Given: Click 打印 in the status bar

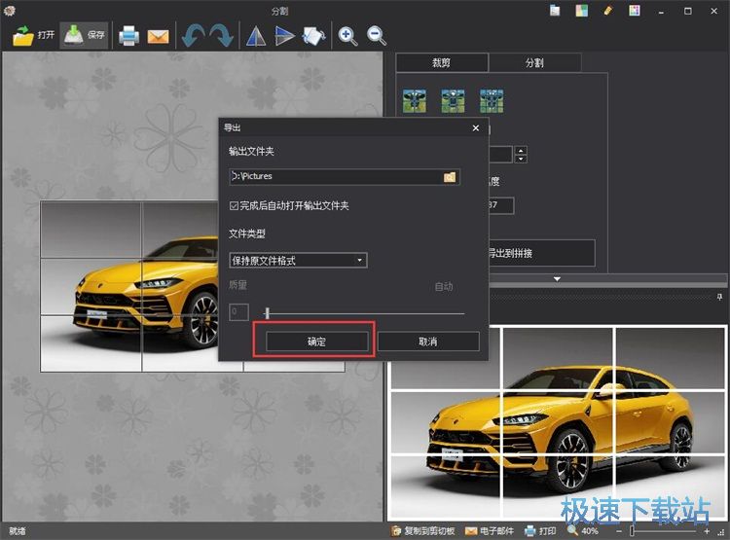Looking at the screenshot, I should tap(540, 530).
